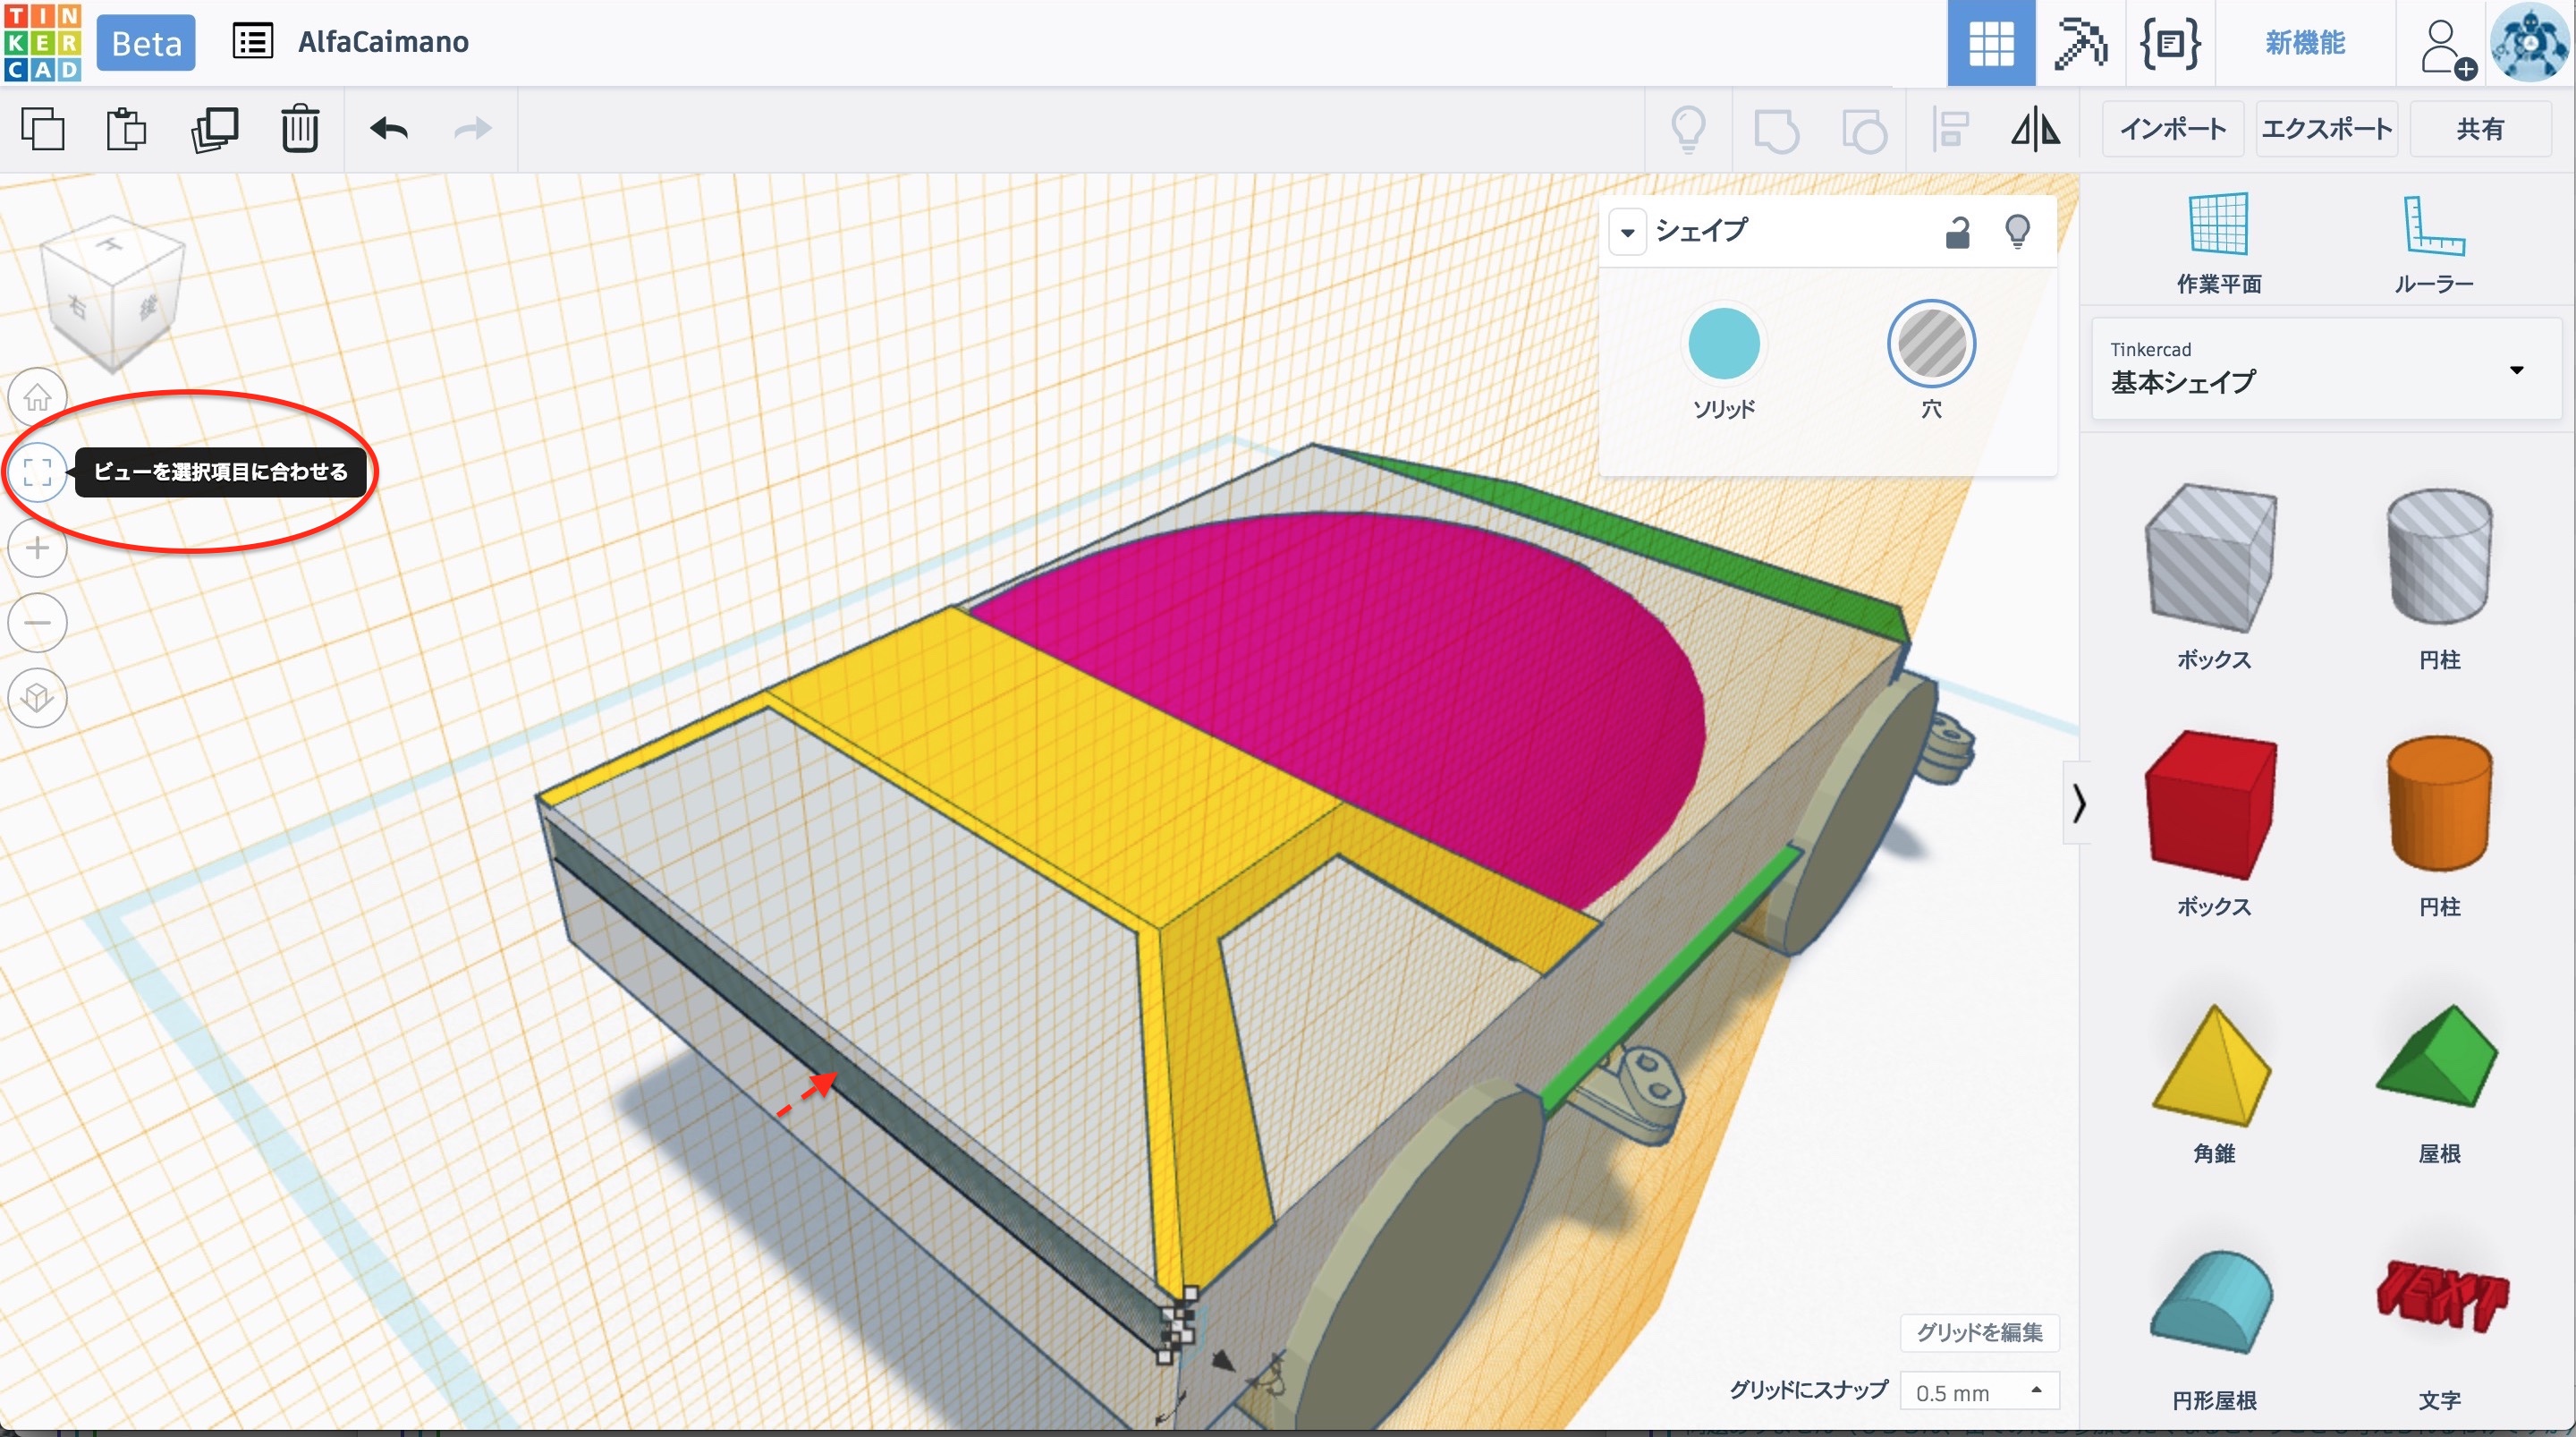Choose the solid (ソリッド) color swatch
2576x1437 pixels.
[1723, 345]
